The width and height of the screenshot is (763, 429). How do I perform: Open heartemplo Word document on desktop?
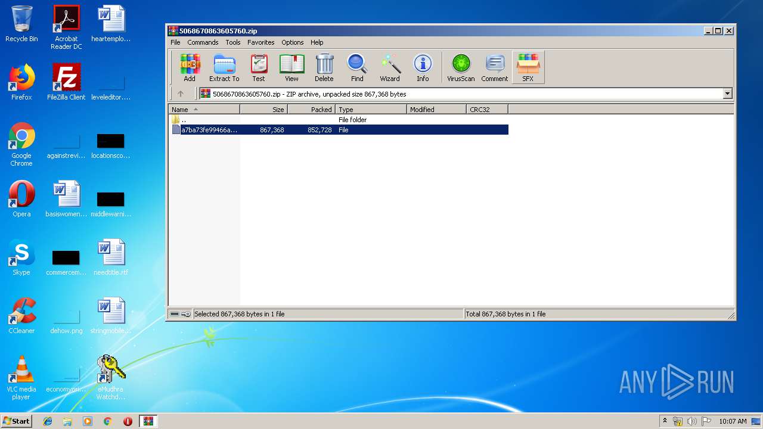[x=111, y=24]
